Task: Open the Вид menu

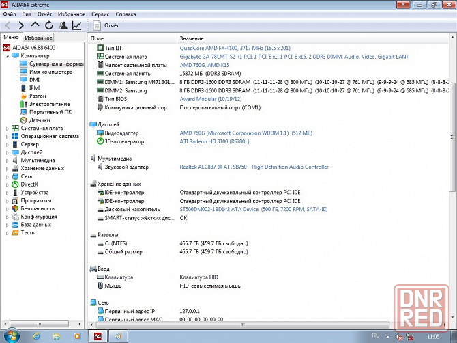Action: [27, 14]
